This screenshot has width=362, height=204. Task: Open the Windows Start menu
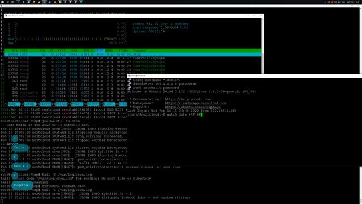pyautogui.click(x=2, y=2)
